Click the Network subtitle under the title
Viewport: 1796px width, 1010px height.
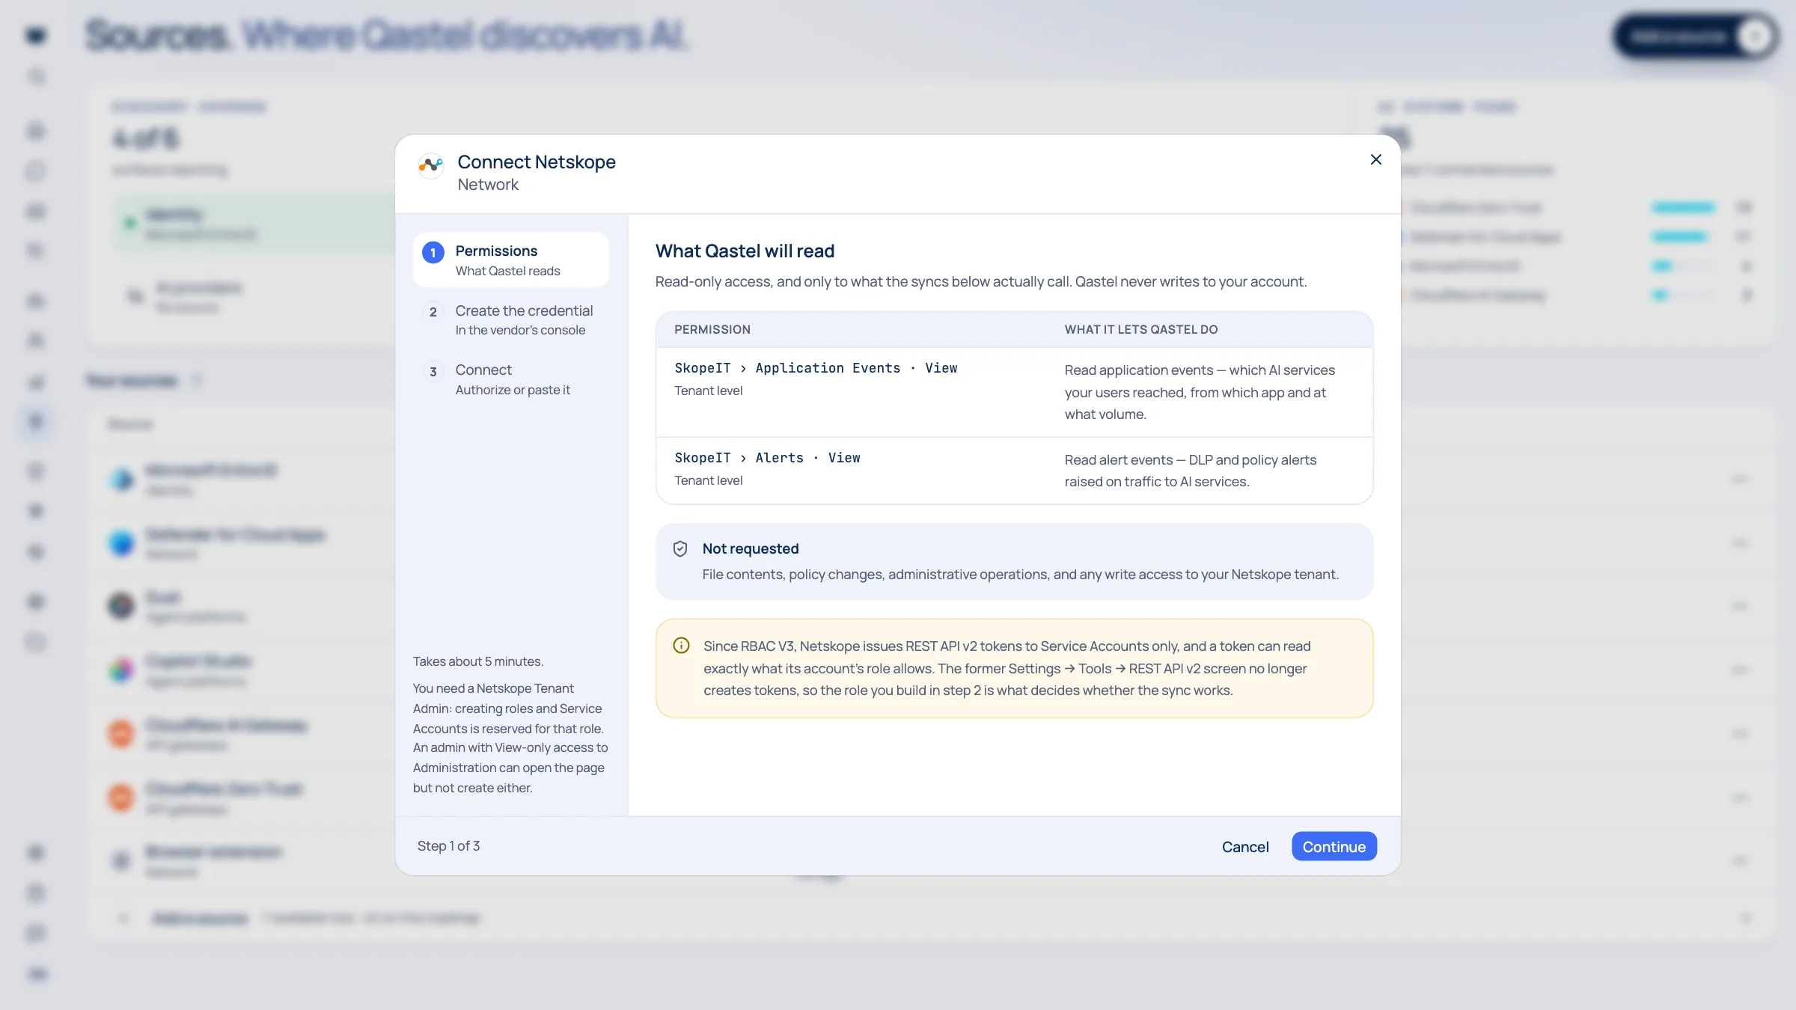coord(488,184)
